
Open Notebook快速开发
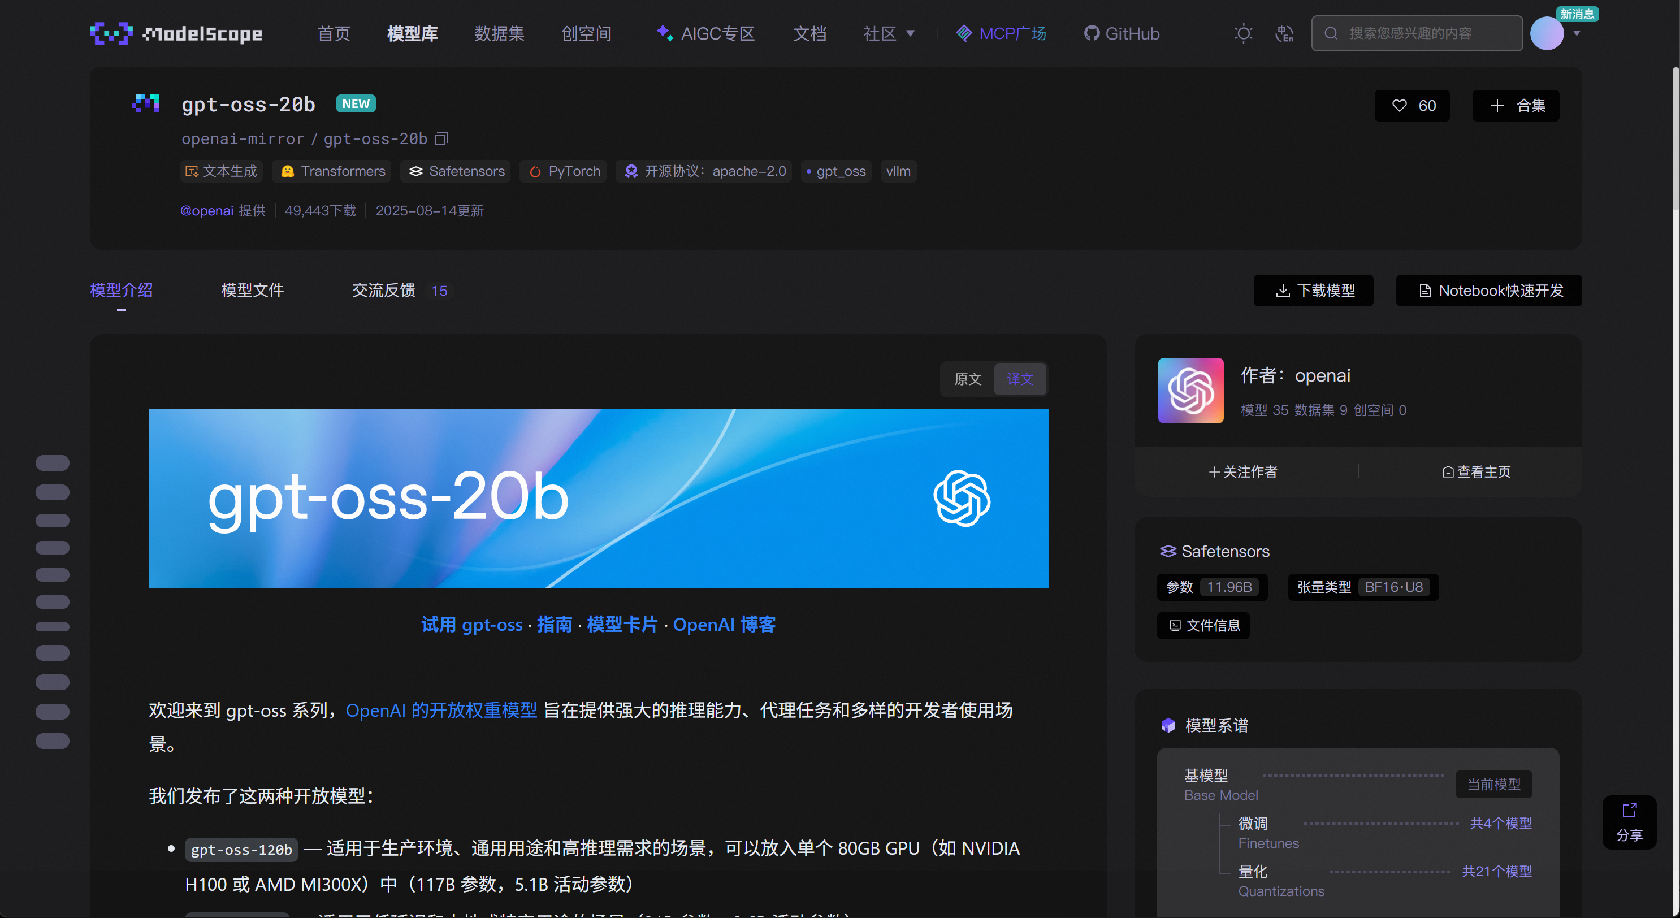tap(1489, 290)
